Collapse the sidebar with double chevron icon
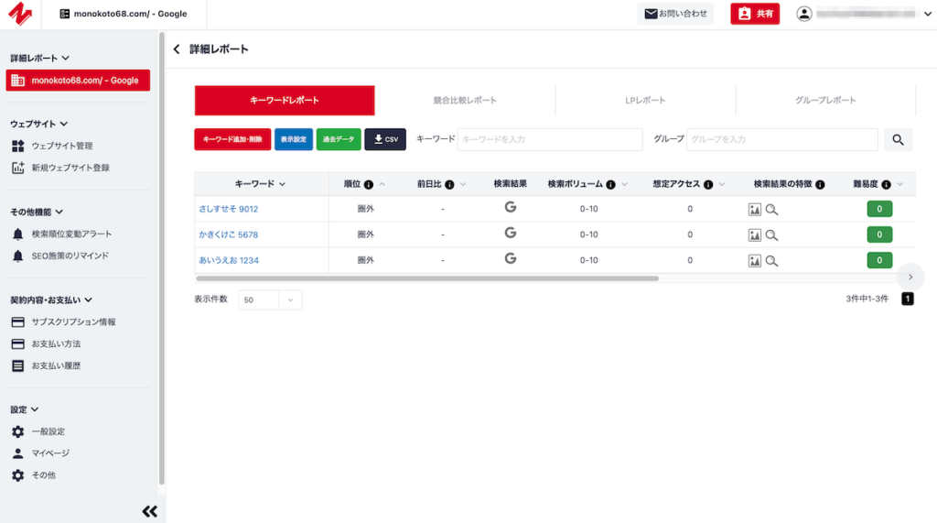 coord(149,511)
